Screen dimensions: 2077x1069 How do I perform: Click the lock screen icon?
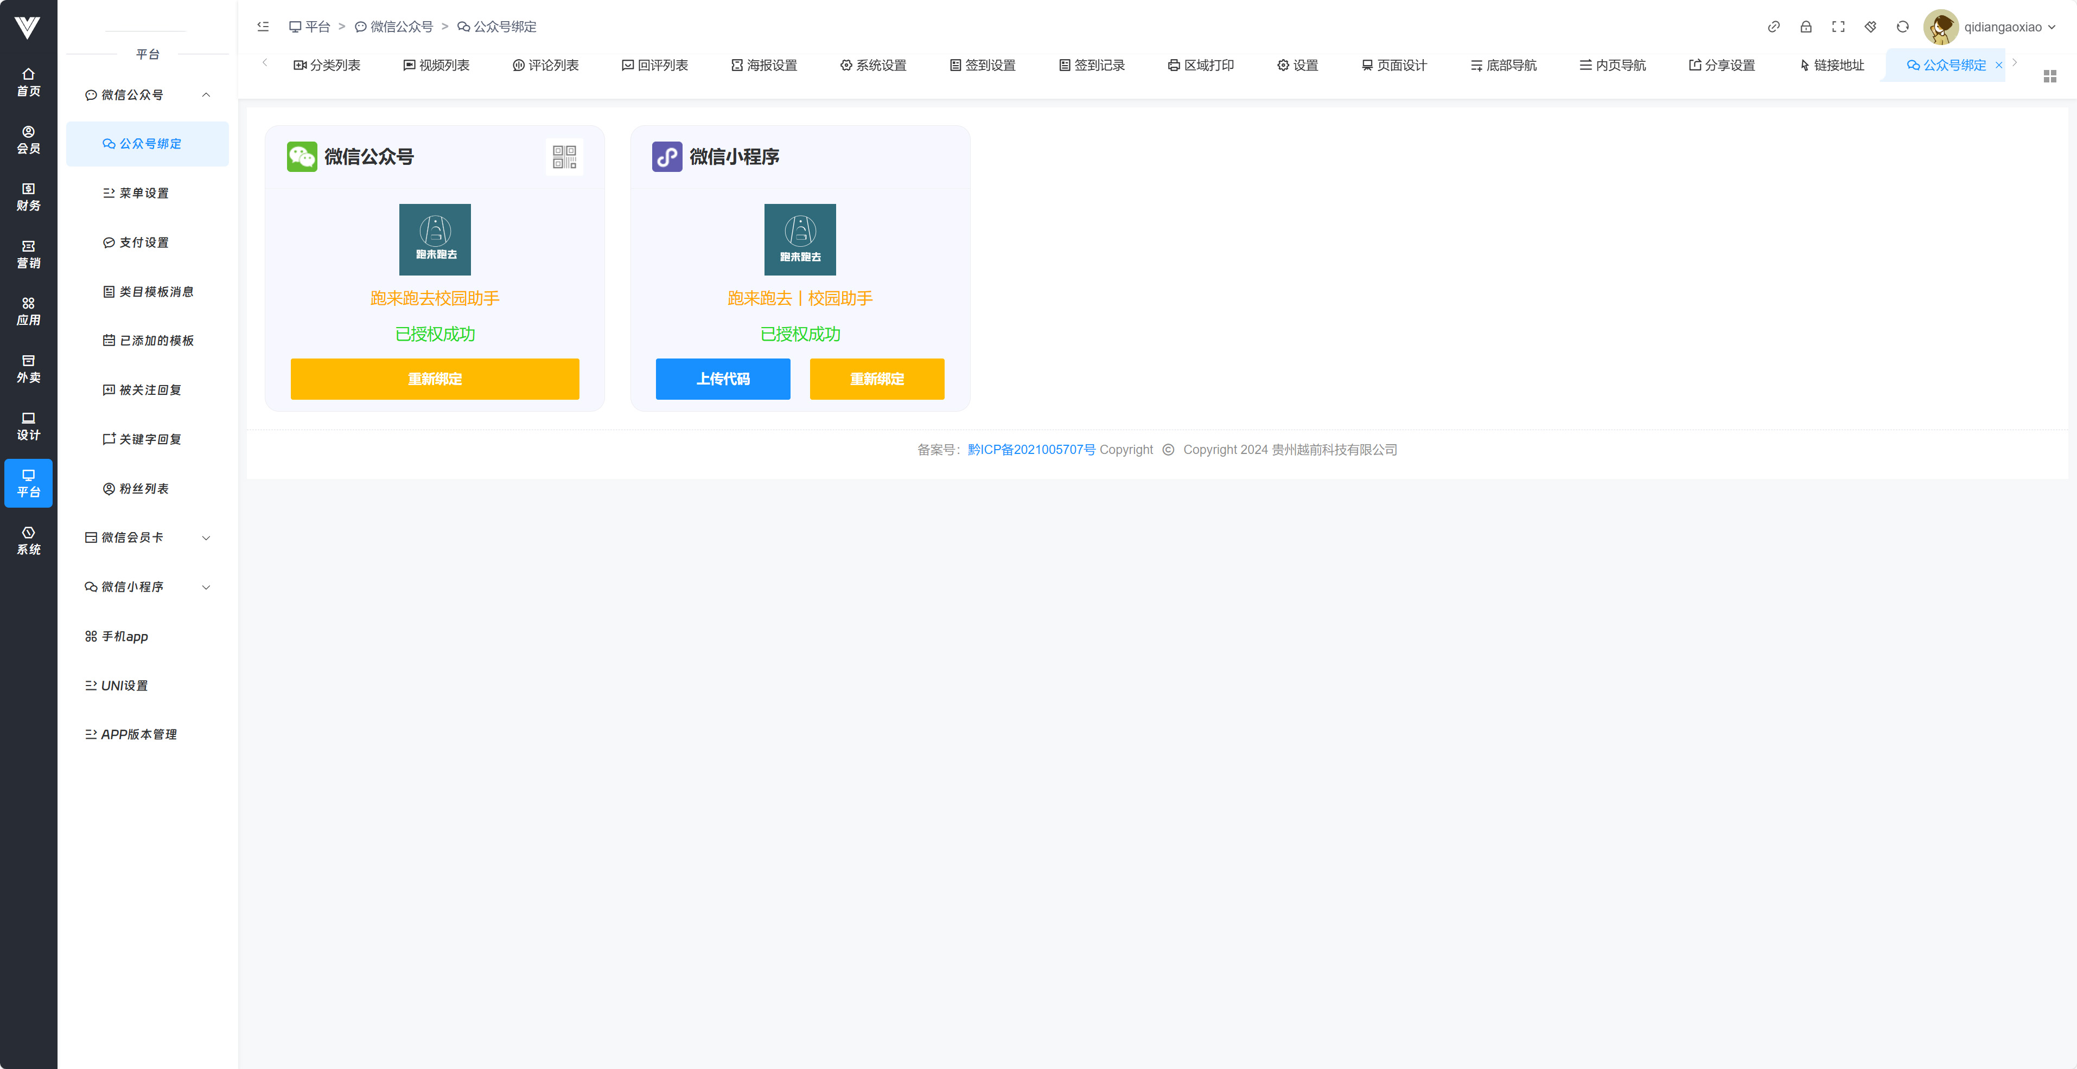point(1805,27)
